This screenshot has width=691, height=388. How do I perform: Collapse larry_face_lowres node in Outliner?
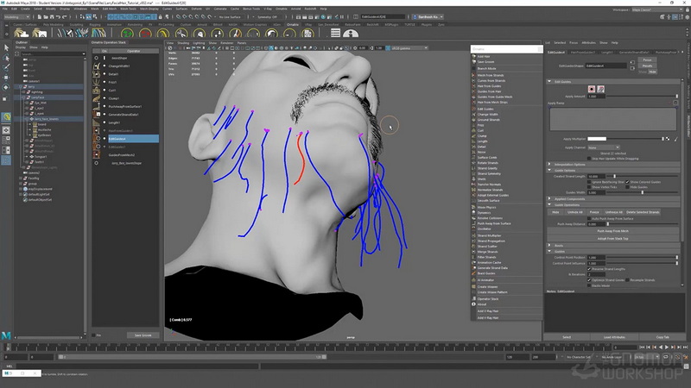coord(27,119)
